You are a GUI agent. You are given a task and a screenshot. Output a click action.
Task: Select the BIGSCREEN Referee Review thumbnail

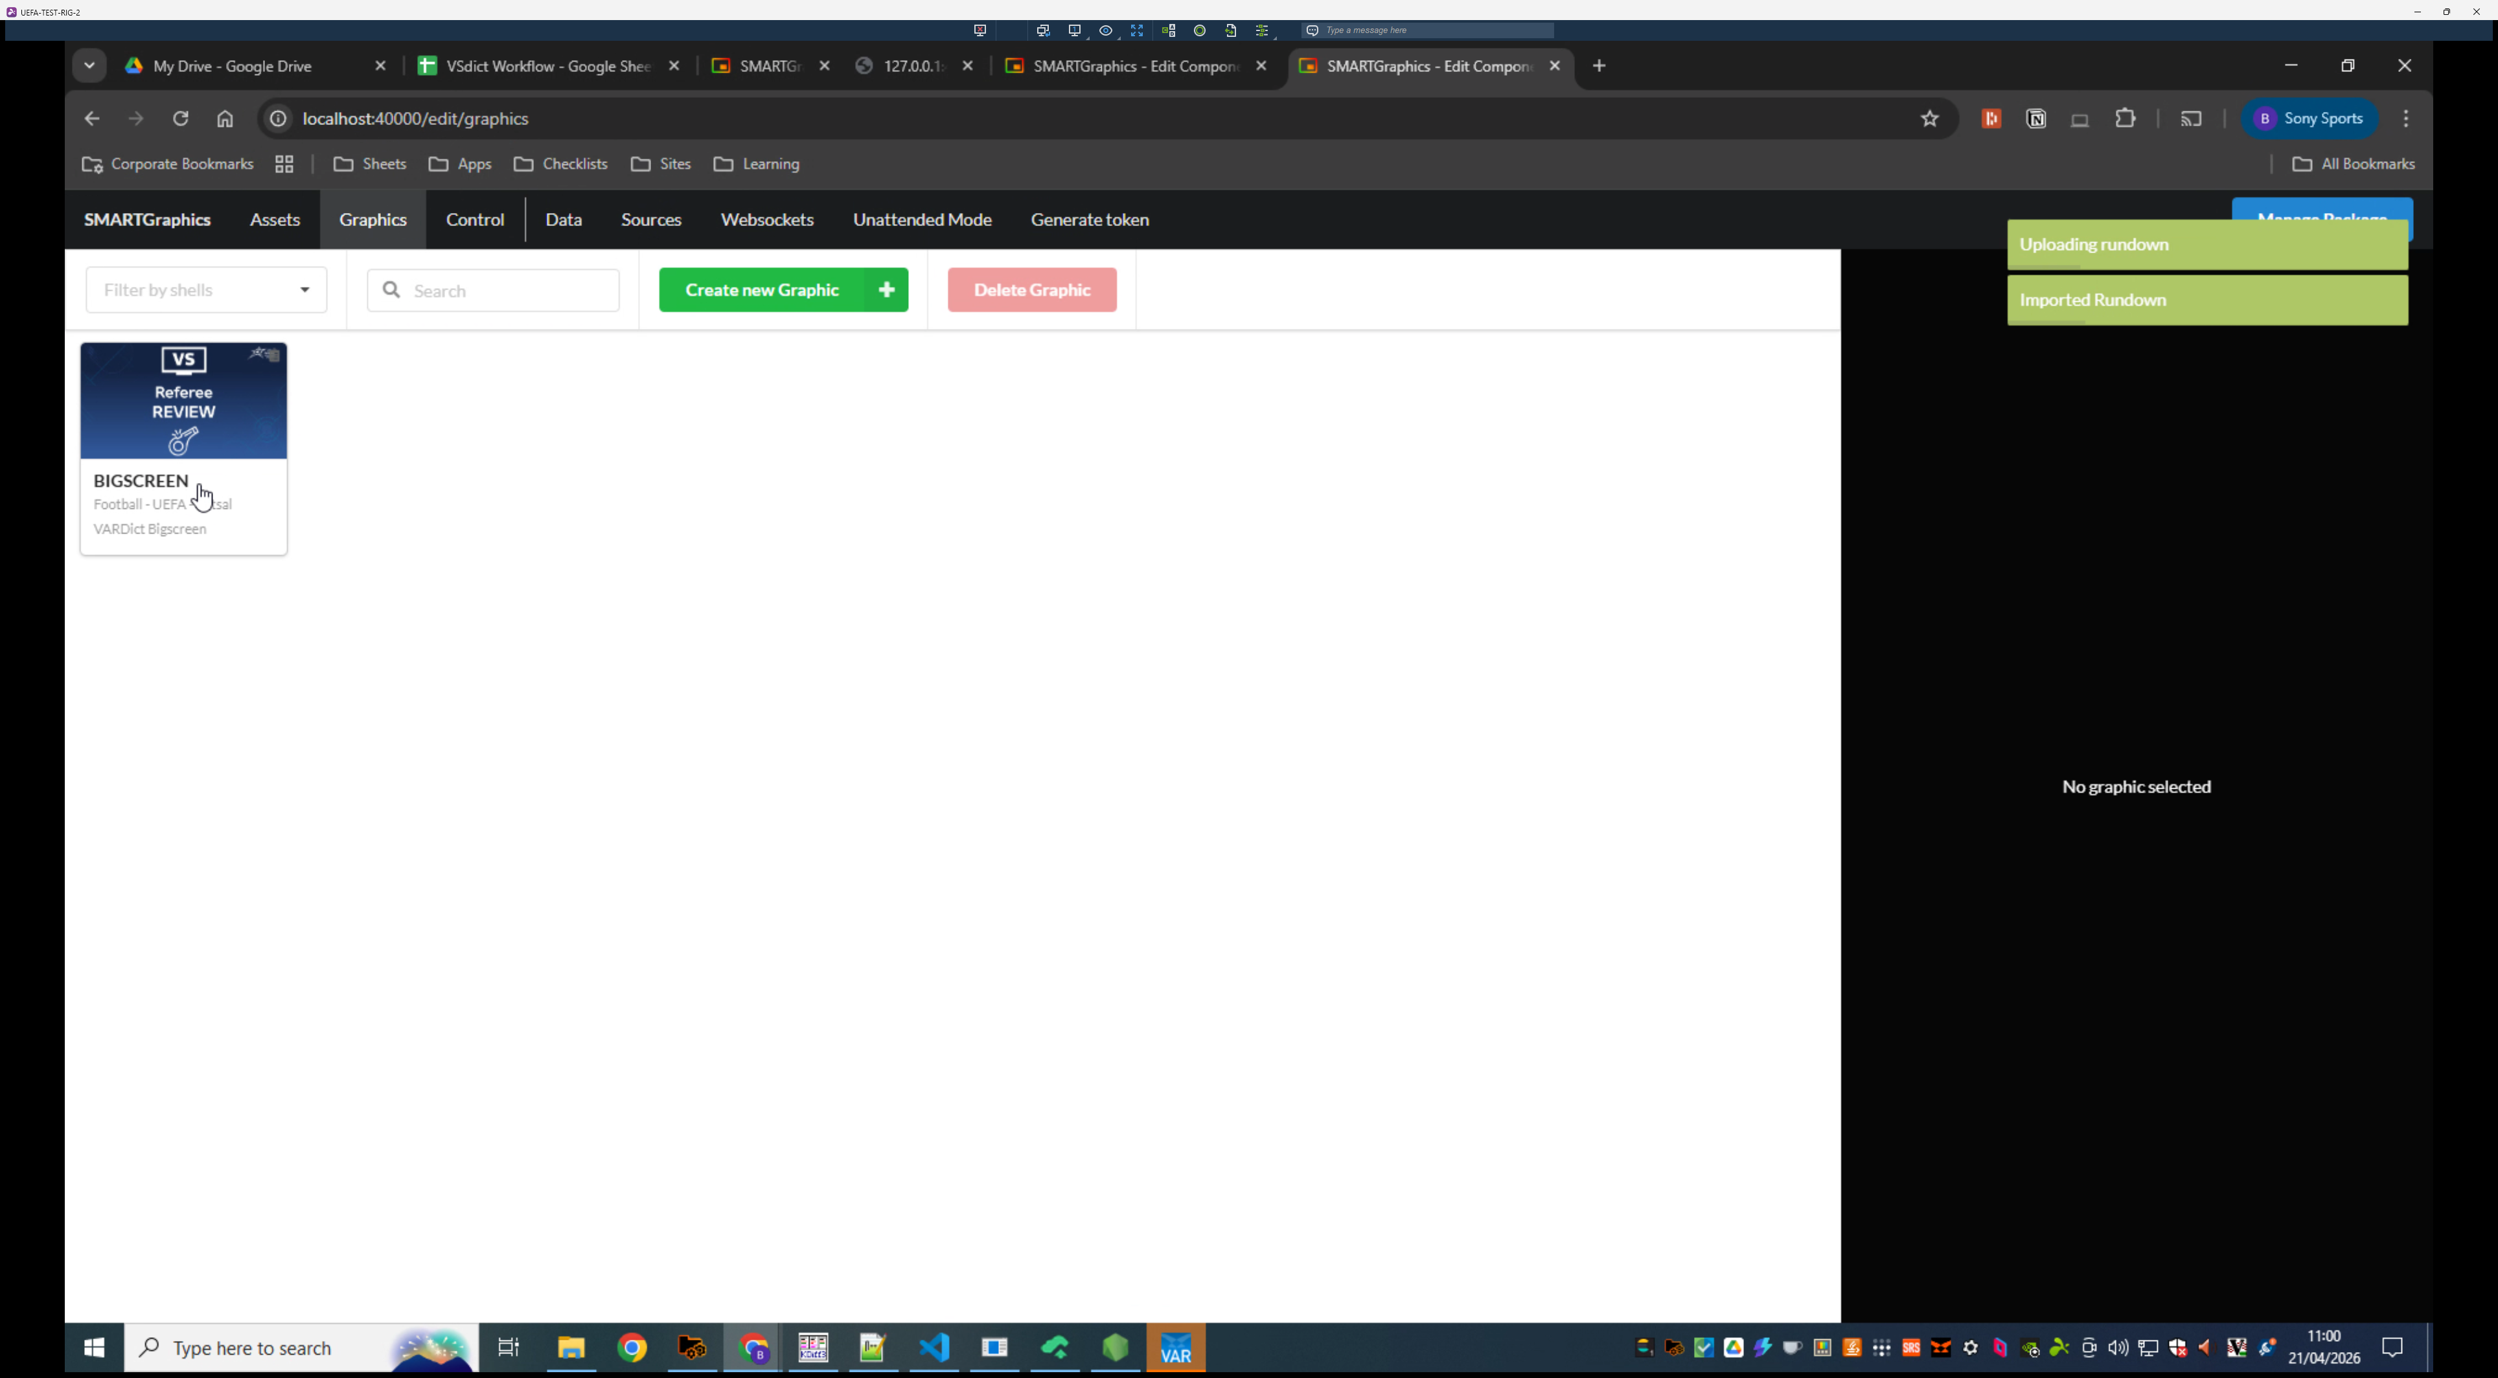pos(183,401)
